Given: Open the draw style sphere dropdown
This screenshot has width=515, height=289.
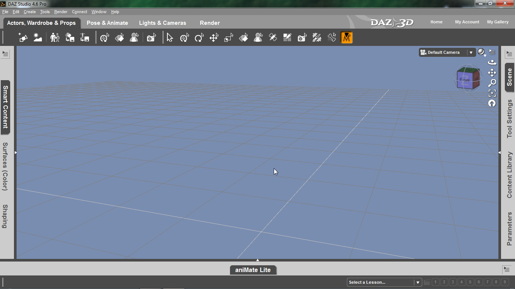Looking at the screenshot, I should 482,52.
